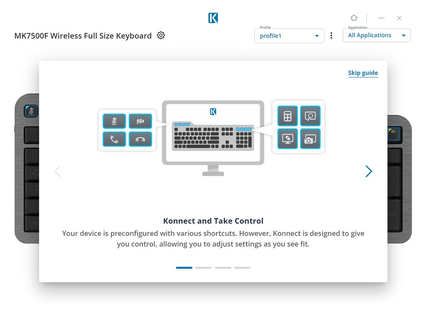Go to home via house icon
This screenshot has width=426, height=318.
[354, 18]
